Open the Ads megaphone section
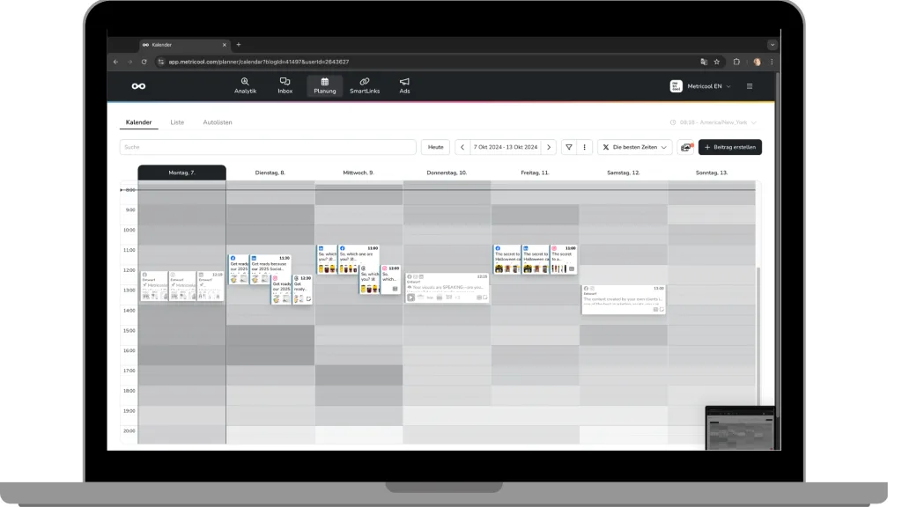 404,85
